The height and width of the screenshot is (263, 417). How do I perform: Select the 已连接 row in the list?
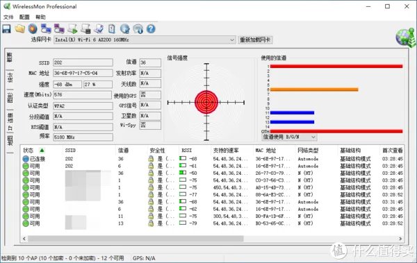(213, 159)
